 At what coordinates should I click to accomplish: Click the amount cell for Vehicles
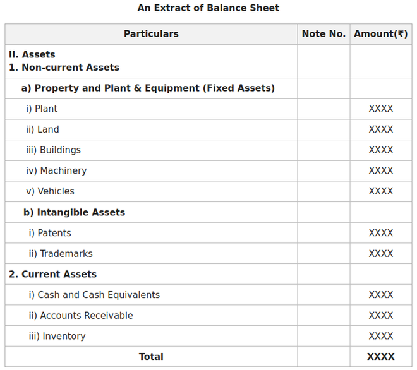pyautogui.click(x=380, y=191)
